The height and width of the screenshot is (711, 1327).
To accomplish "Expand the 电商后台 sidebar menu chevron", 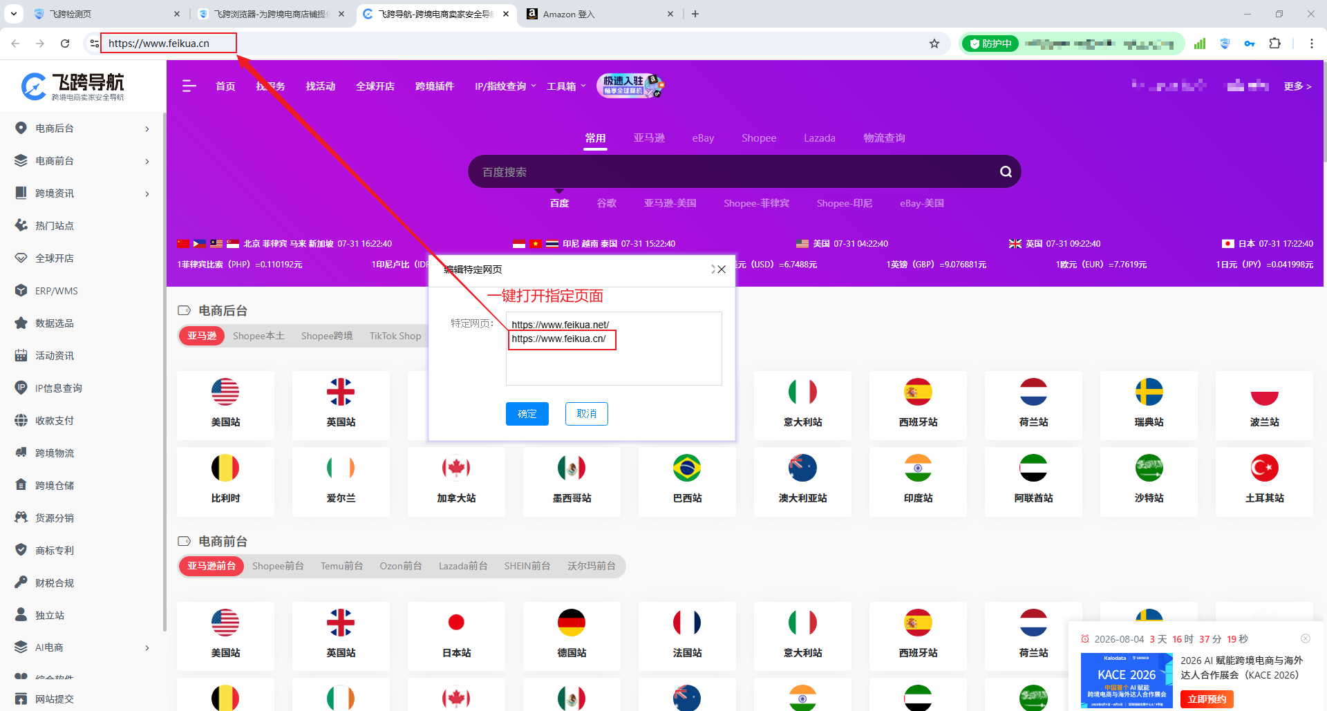I will point(147,129).
